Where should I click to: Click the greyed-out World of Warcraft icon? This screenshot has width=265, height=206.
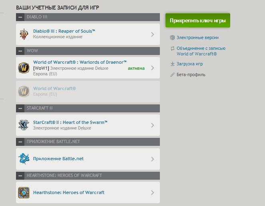24,91
